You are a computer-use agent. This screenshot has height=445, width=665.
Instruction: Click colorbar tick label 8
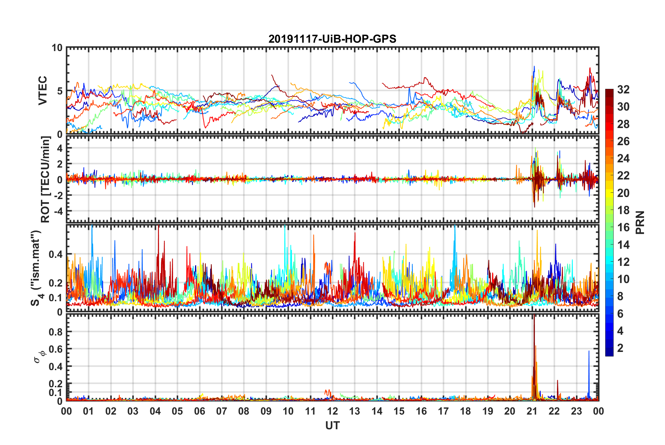(620, 296)
